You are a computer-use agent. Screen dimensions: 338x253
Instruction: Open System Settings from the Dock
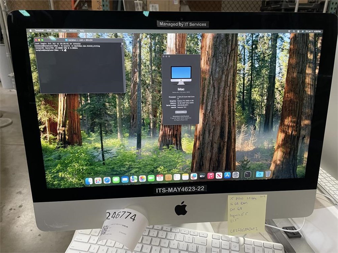(236, 175)
